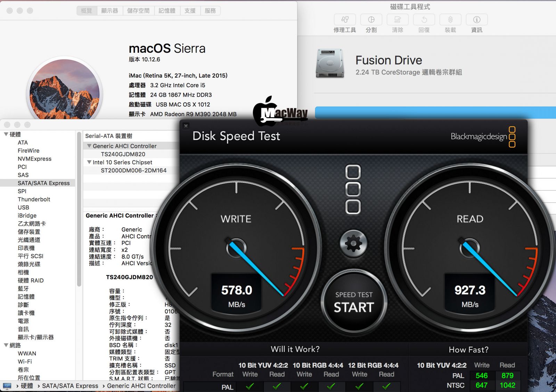This screenshot has height=392, width=556.
Task: Switch to the Storage tab in About This Mac
Action: [x=138, y=11]
